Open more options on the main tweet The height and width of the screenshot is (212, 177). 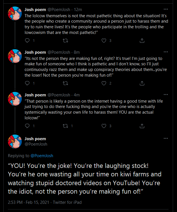(x=166, y=139)
